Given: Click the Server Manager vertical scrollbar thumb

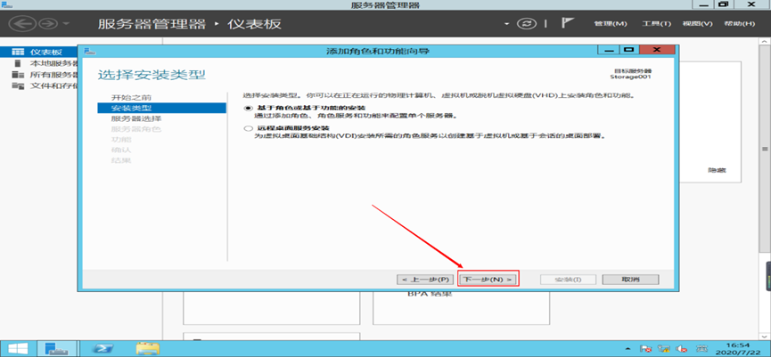Looking at the screenshot, I should [x=765, y=149].
